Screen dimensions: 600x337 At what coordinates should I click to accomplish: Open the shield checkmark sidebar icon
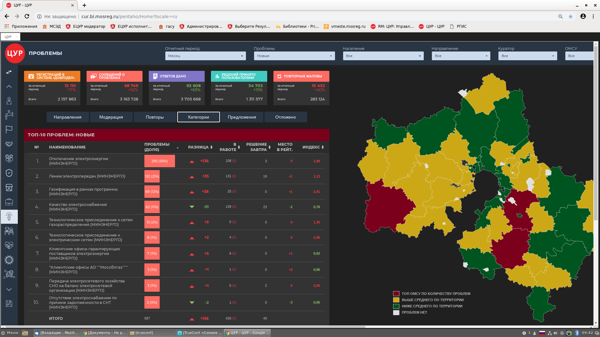pos(9,173)
